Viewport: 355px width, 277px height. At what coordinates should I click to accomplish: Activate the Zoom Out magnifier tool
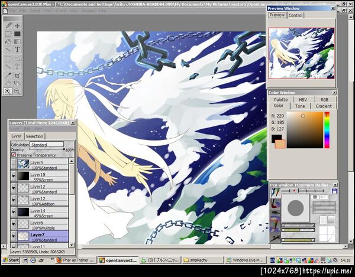pyautogui.click(x=17, y=91)
